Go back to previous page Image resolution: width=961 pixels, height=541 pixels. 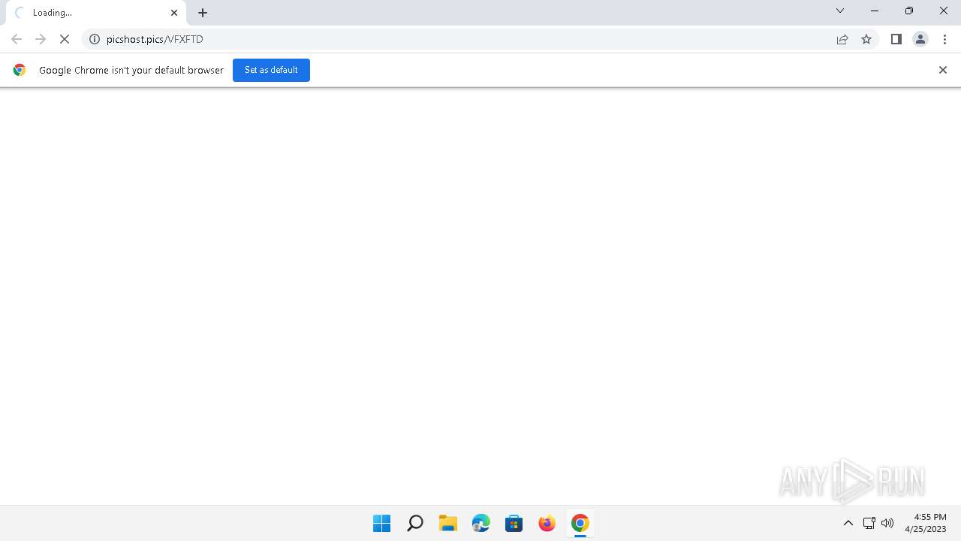click(17, 39)
